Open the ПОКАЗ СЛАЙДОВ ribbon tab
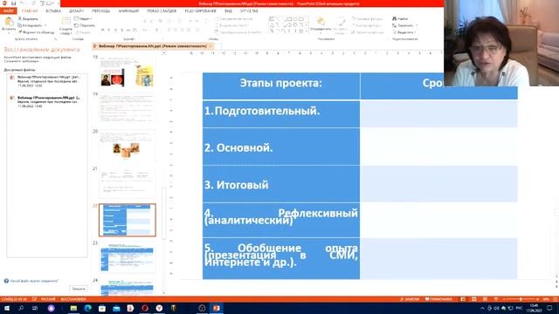Viewport: 559px width, 314px height. click(162, 11)
